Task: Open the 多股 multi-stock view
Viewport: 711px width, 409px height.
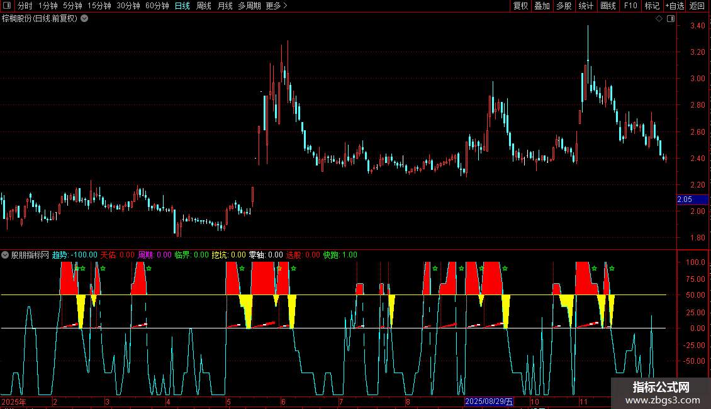Action: tap(564, 6)
